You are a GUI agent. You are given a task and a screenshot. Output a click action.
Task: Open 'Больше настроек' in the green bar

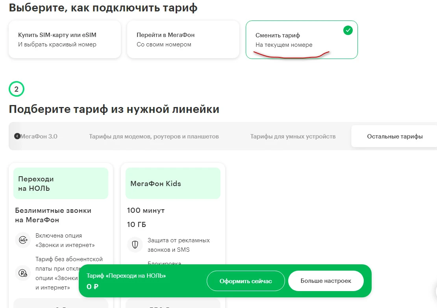point(326,281)
